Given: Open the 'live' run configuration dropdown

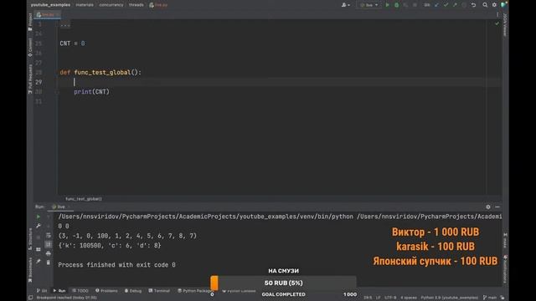Looking at the screenshot, I should (x=369, y=5).
